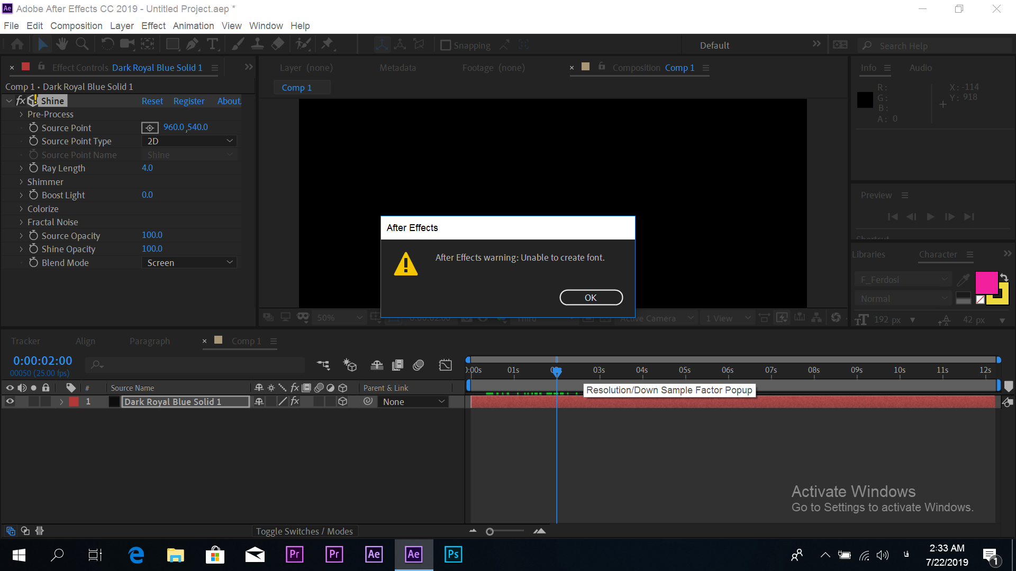Expand the Shimmer effect settings
The image size is (1016, 571).
(21, 181)
